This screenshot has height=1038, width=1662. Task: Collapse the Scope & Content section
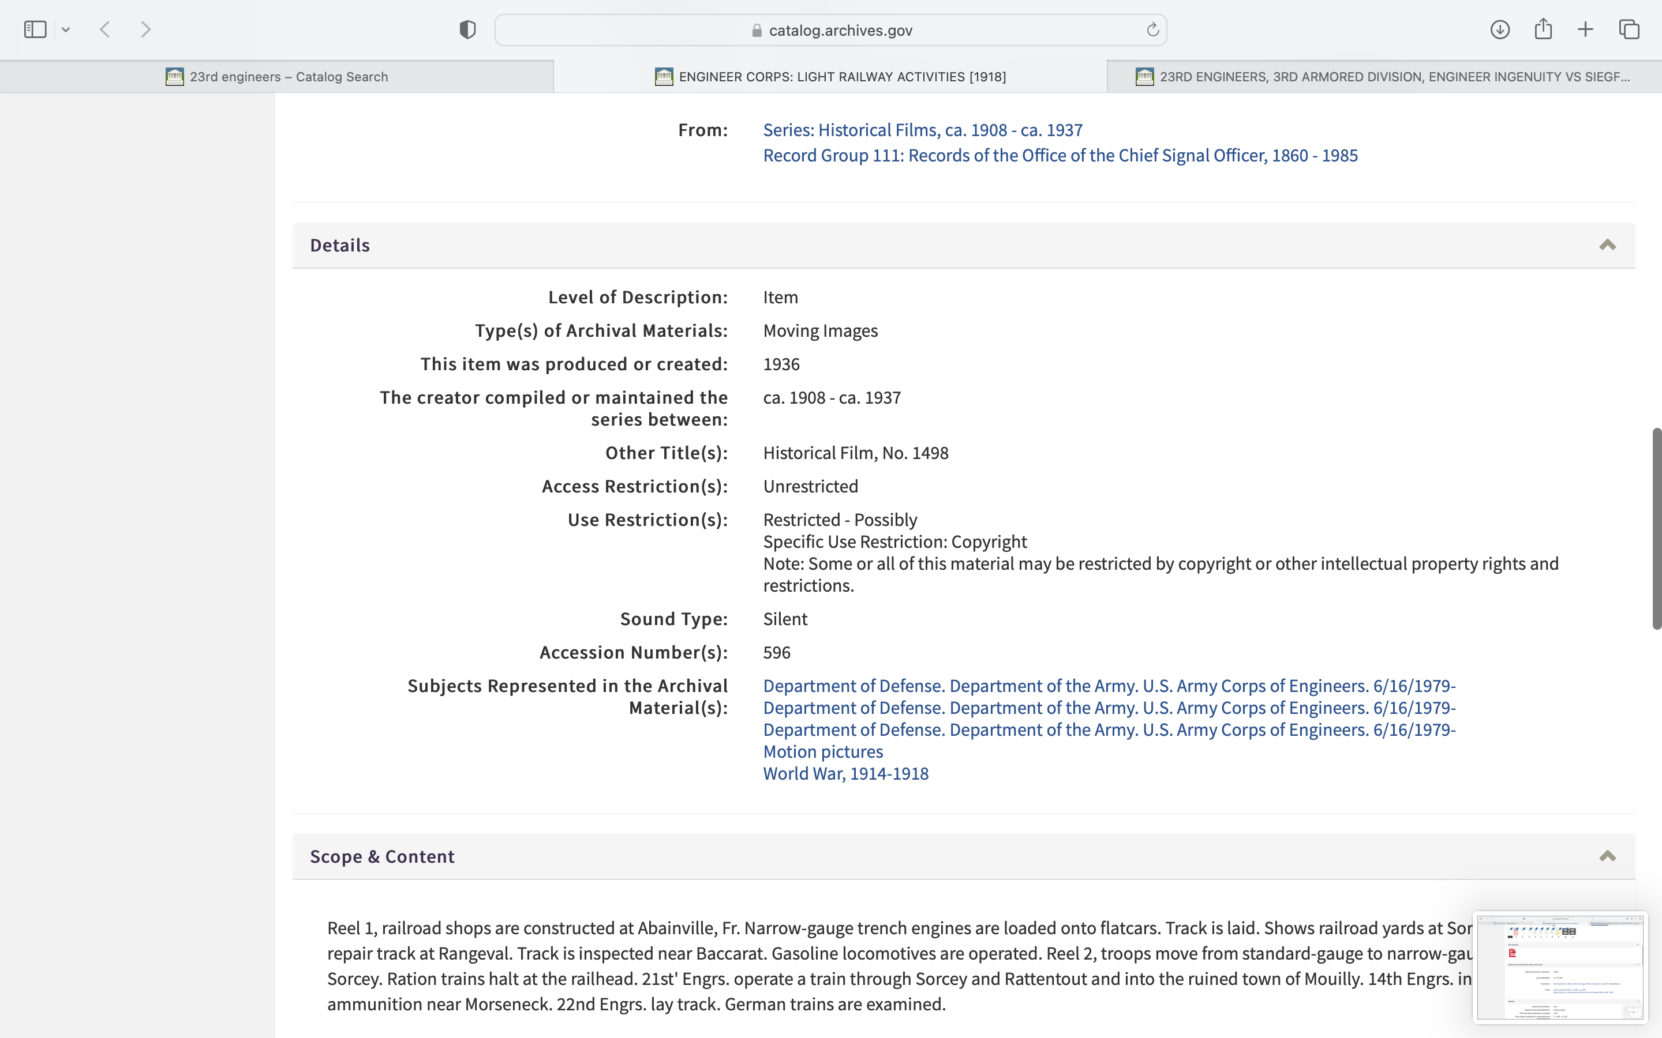pos(1607,856)
